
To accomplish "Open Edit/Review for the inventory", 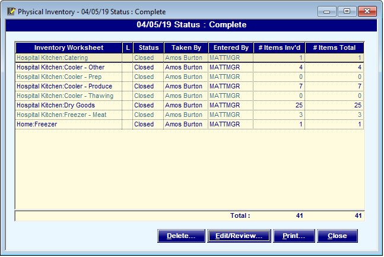I will [239, 236].
